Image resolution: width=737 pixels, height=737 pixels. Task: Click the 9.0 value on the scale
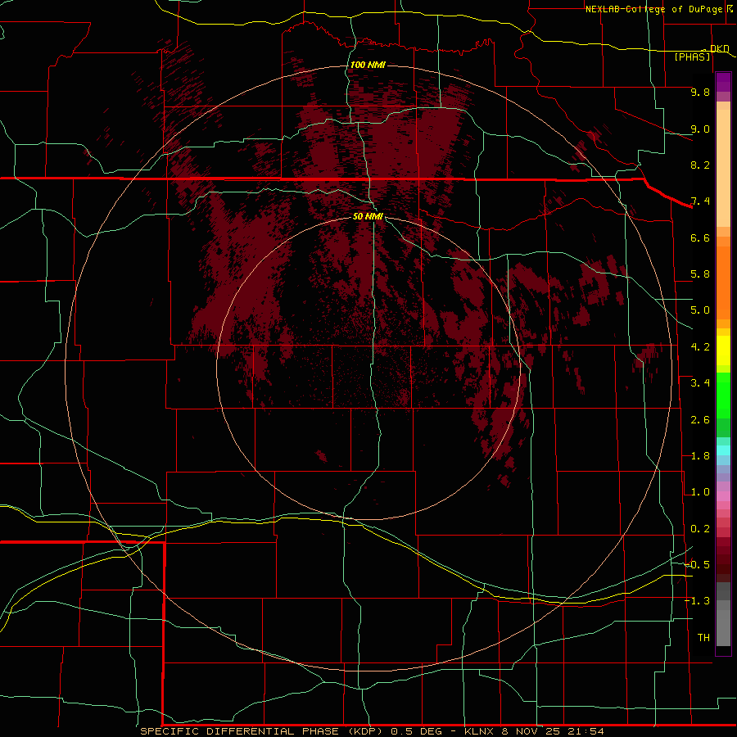[700, 129]
